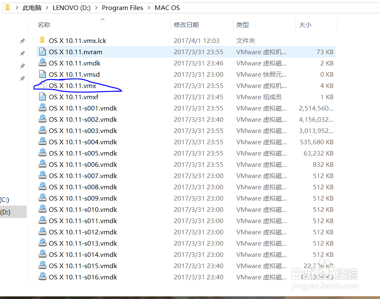Select the file named OS X 10.11.nvram
The image size is (380, 299).
76,52
